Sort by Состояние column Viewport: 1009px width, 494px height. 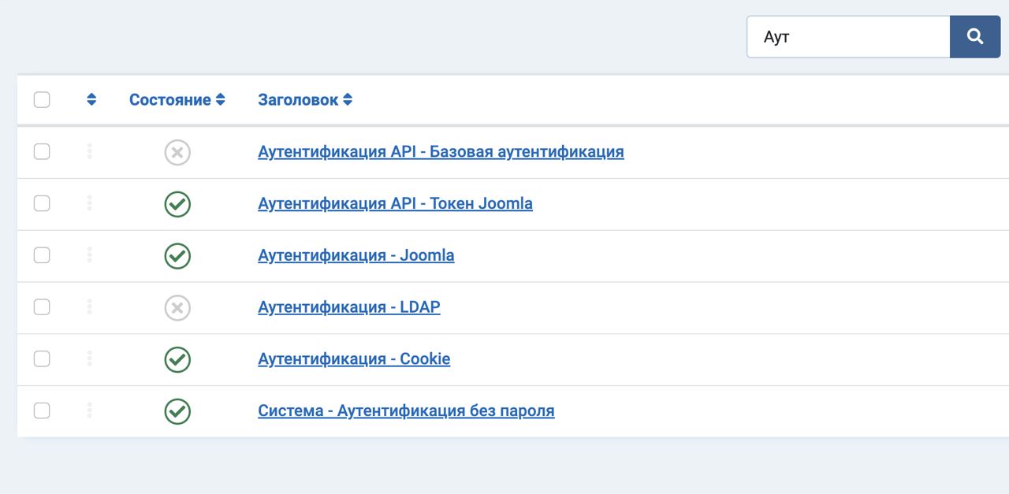[177, 99]
